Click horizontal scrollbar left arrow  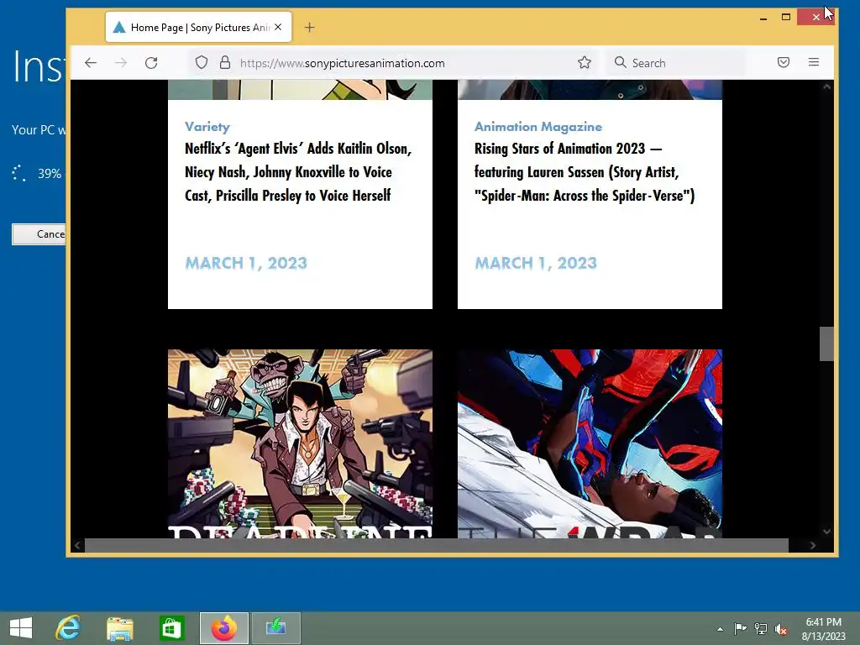(x=77, y=545)
